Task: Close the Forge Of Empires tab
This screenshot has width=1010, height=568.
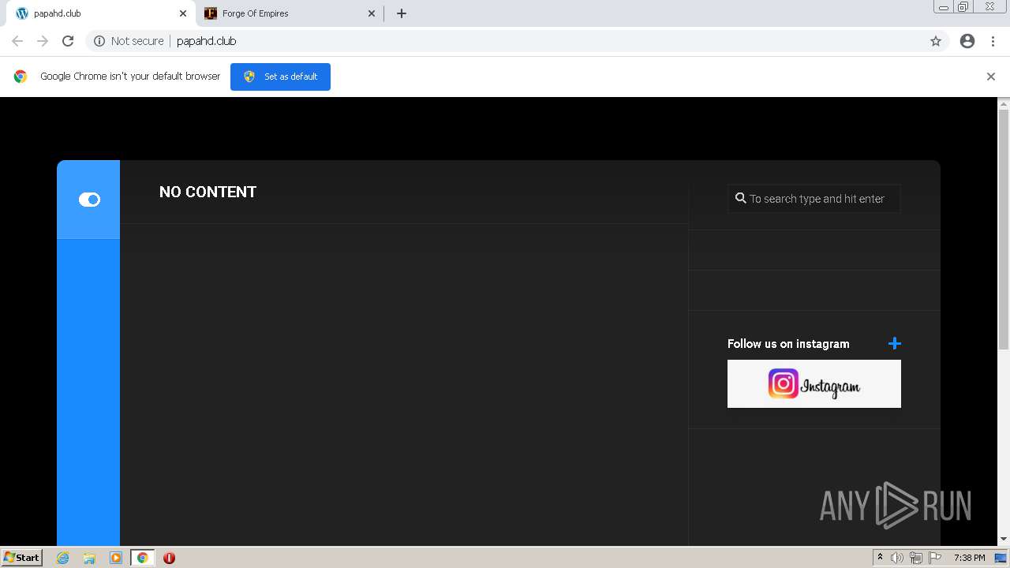Action: pyautogui.click(x=372, y=13)
